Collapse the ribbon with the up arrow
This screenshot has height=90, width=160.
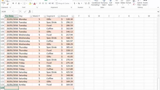coord(158,7)
